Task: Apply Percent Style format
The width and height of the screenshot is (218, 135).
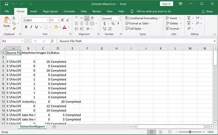Action: pos(113,24)
